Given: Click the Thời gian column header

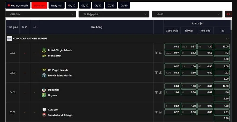Looking at the screenshot, I should tap(12, 27).
